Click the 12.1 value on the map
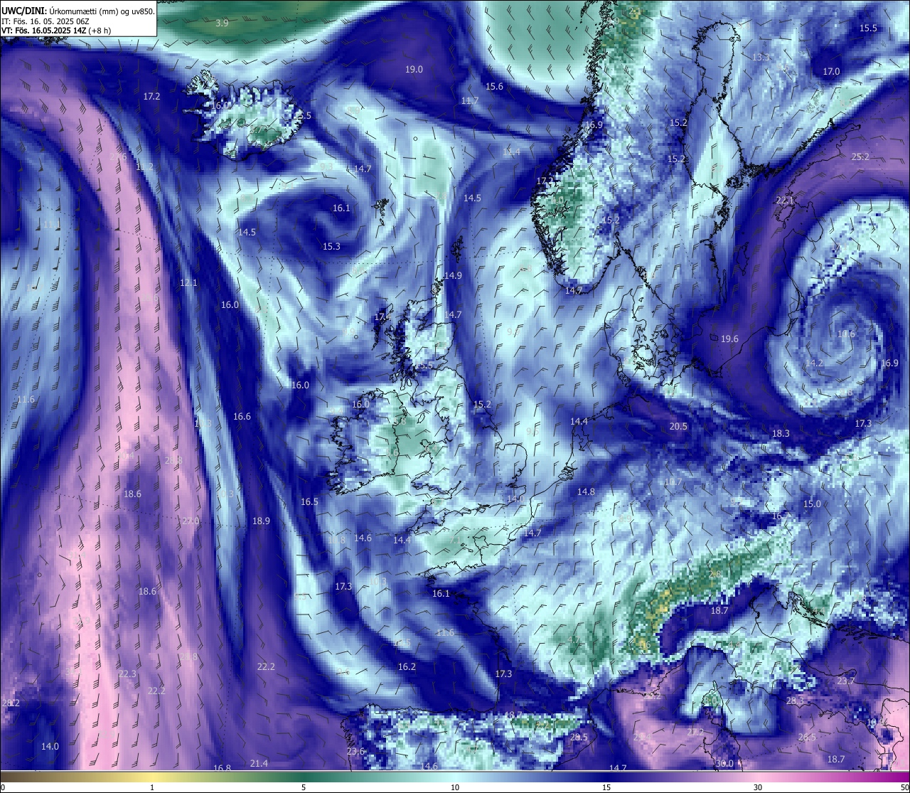The height and width of the screenshot is (793, 910). tap(188, 283)
